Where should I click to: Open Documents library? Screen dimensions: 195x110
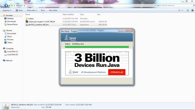point(12,33)
